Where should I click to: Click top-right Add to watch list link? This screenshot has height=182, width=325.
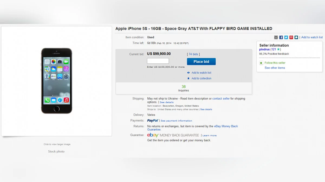point(312,37)
